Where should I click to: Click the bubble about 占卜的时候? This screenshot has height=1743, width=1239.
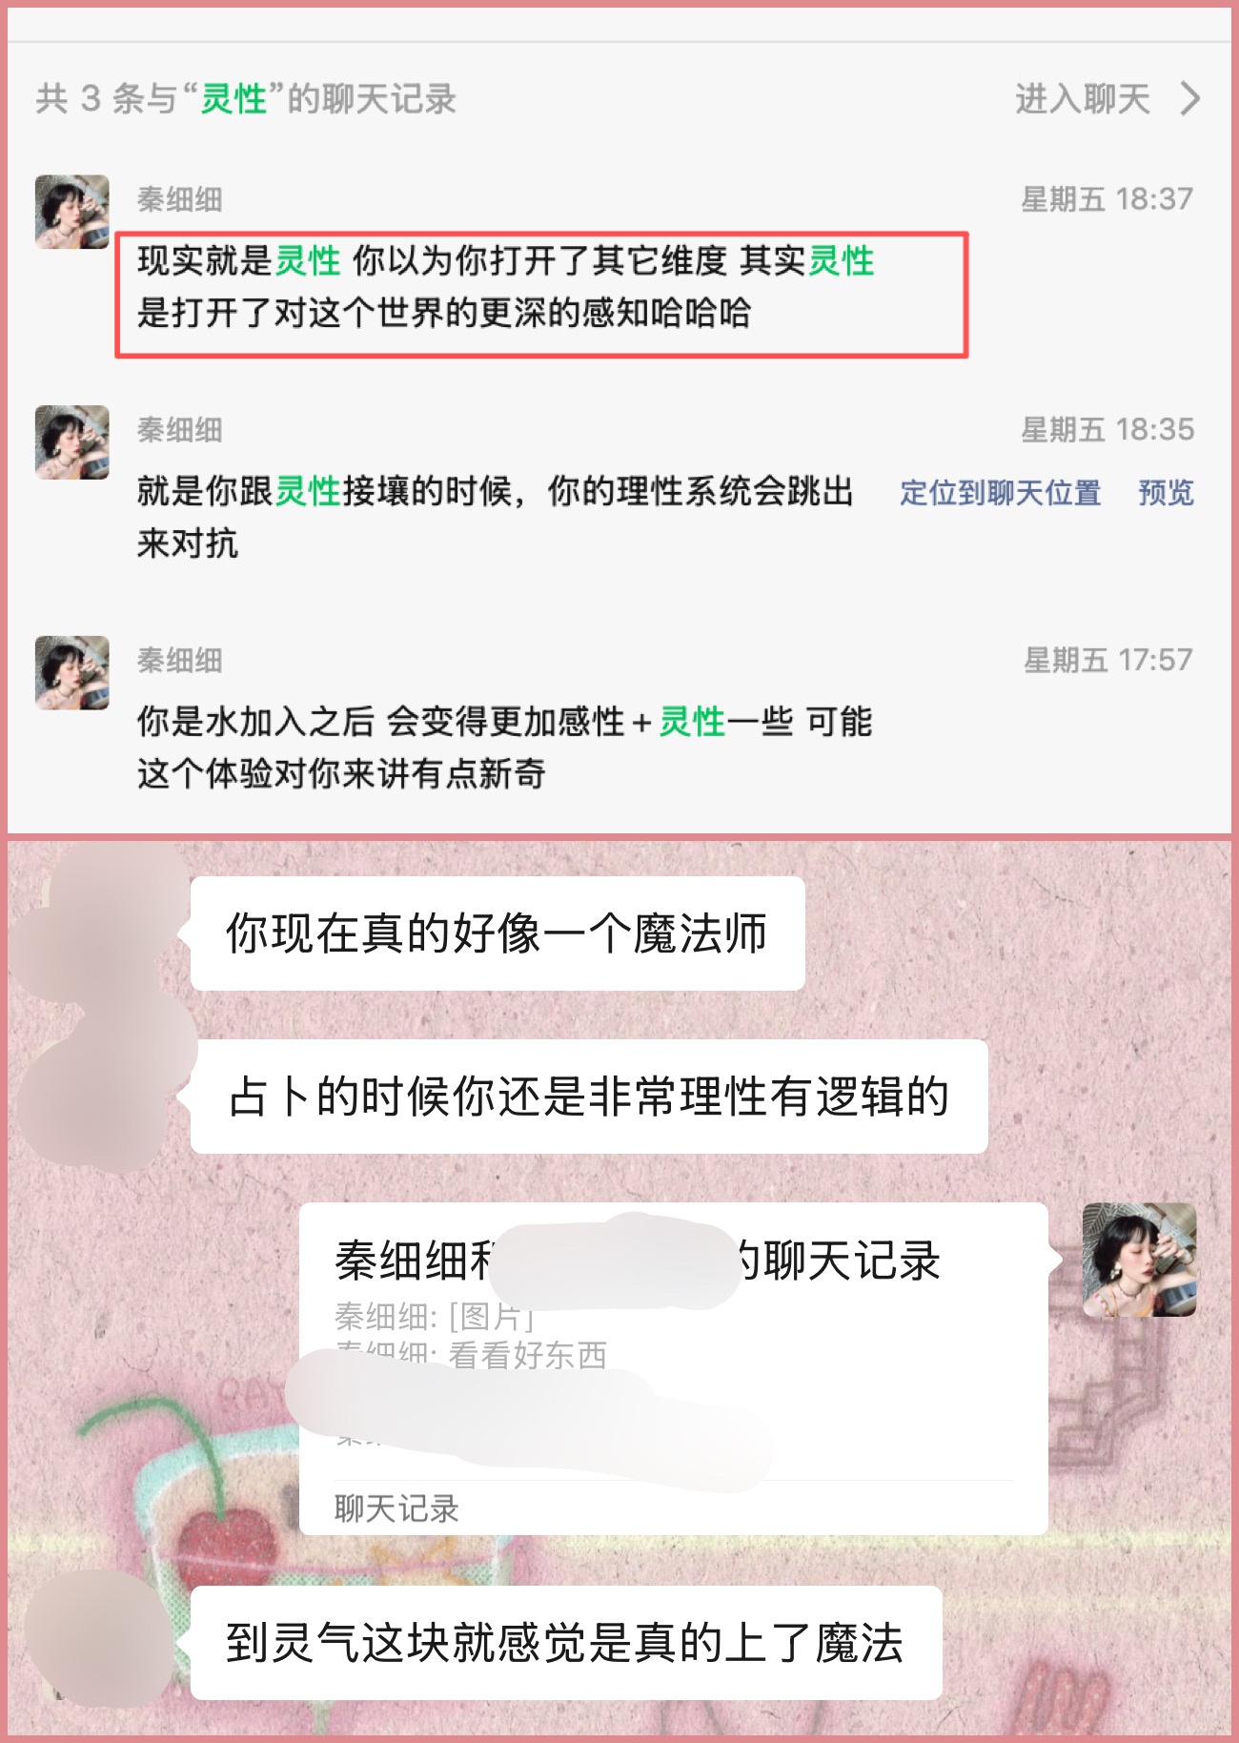pyautogui.click(x=589, y=1097)
